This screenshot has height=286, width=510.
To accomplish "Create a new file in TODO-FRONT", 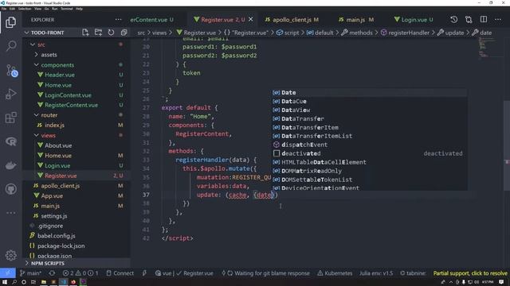I will pyautogui.click(x=85, y=33).
